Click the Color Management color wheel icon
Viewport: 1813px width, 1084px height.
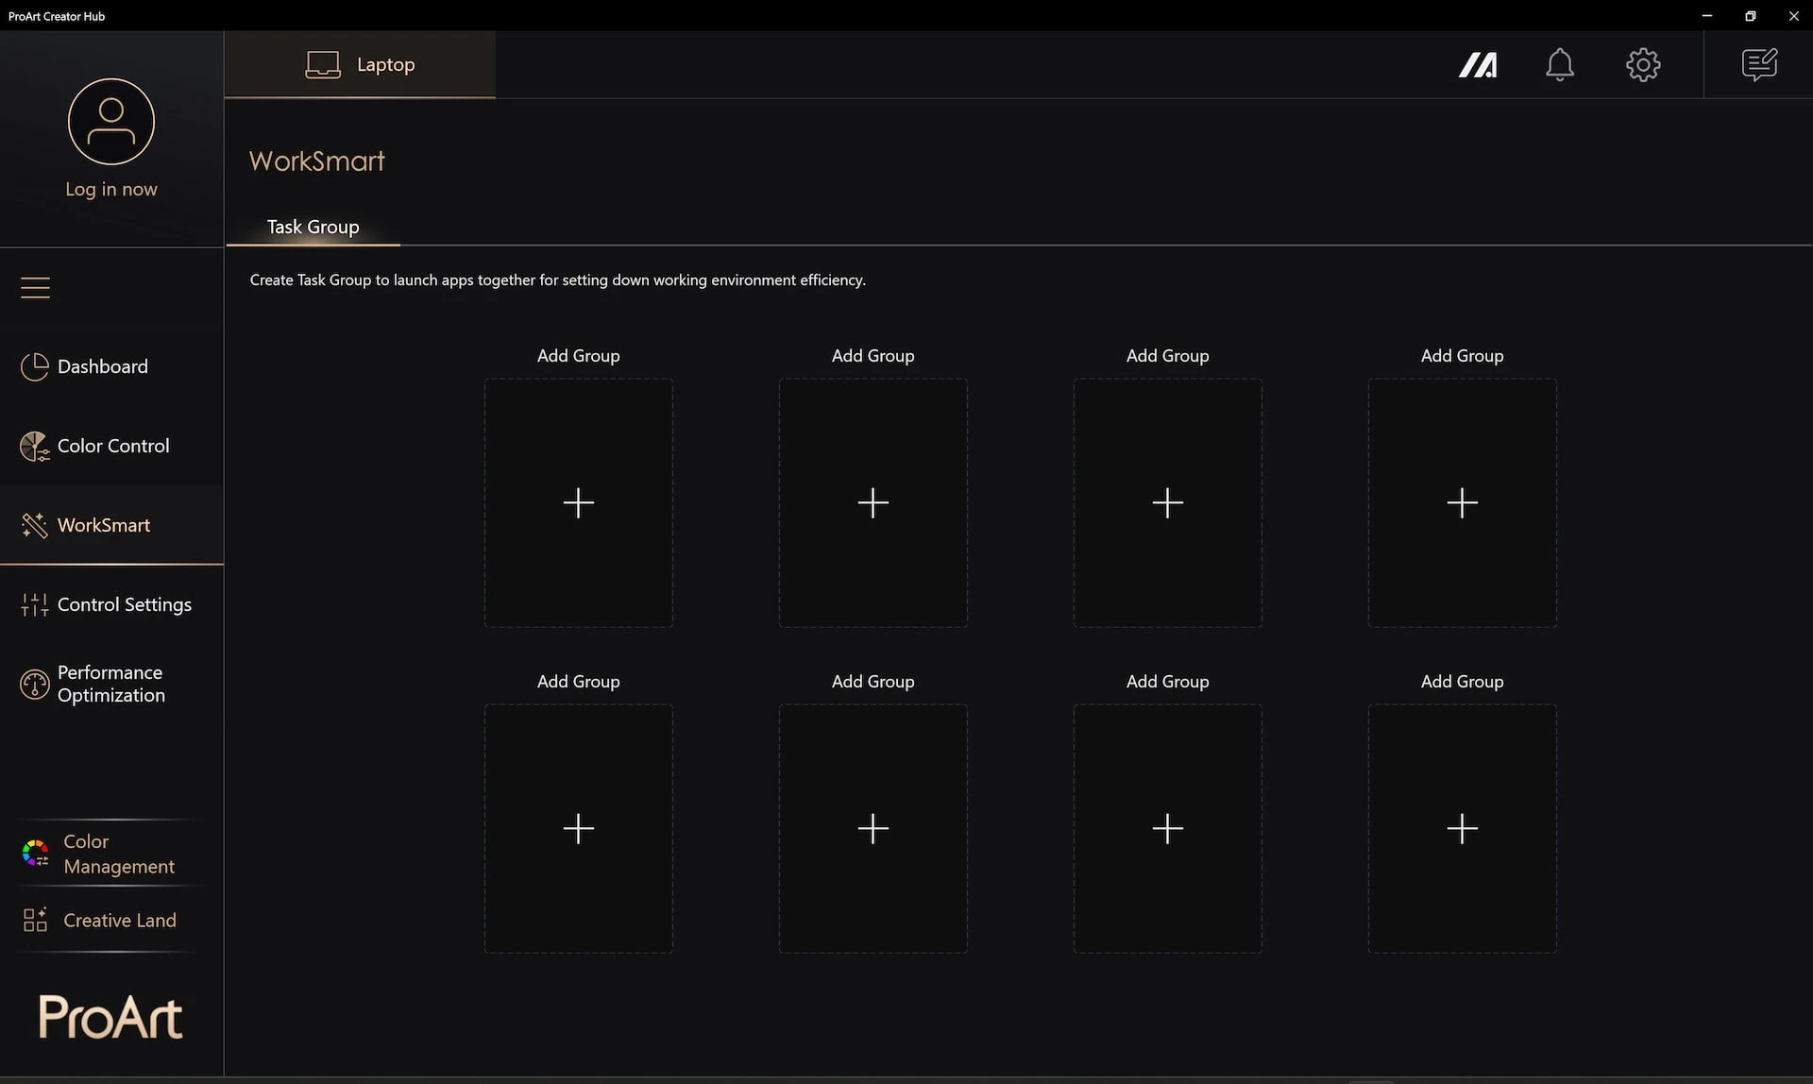click(x=35, y=854)
